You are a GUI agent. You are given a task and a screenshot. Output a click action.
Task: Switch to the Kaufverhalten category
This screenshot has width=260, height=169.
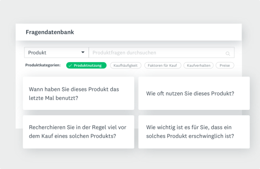coord(199,65)
